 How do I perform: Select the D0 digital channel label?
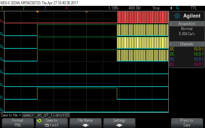(2, 110)
